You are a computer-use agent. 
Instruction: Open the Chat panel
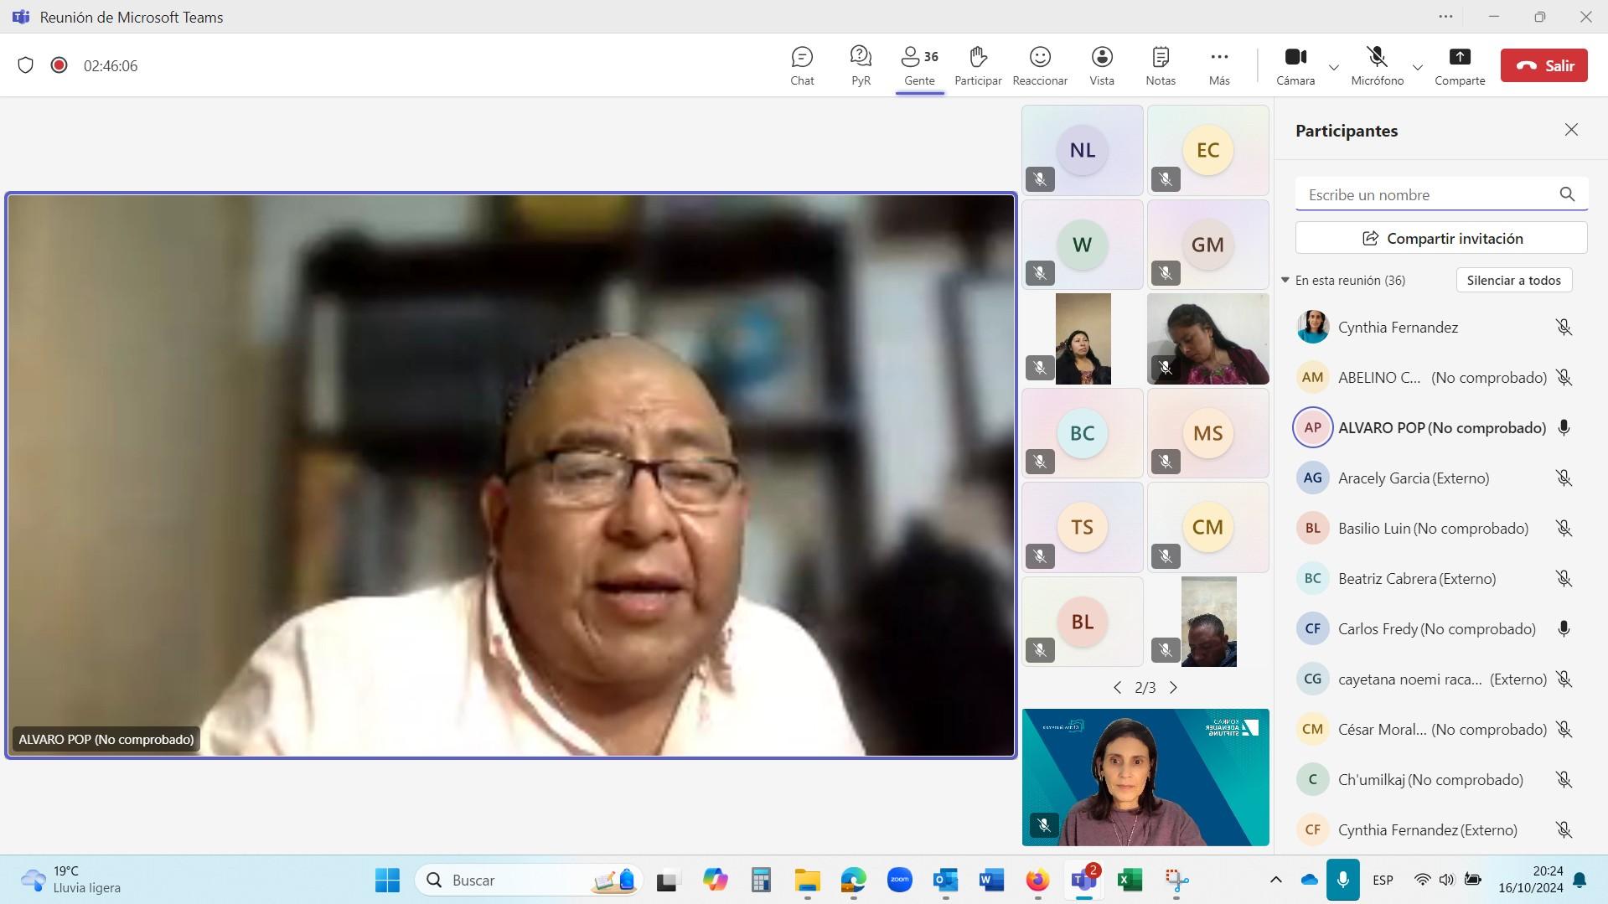coord(802,65)
